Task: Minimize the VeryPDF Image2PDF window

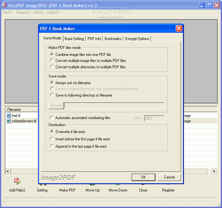Action: (x=202, y=5)
